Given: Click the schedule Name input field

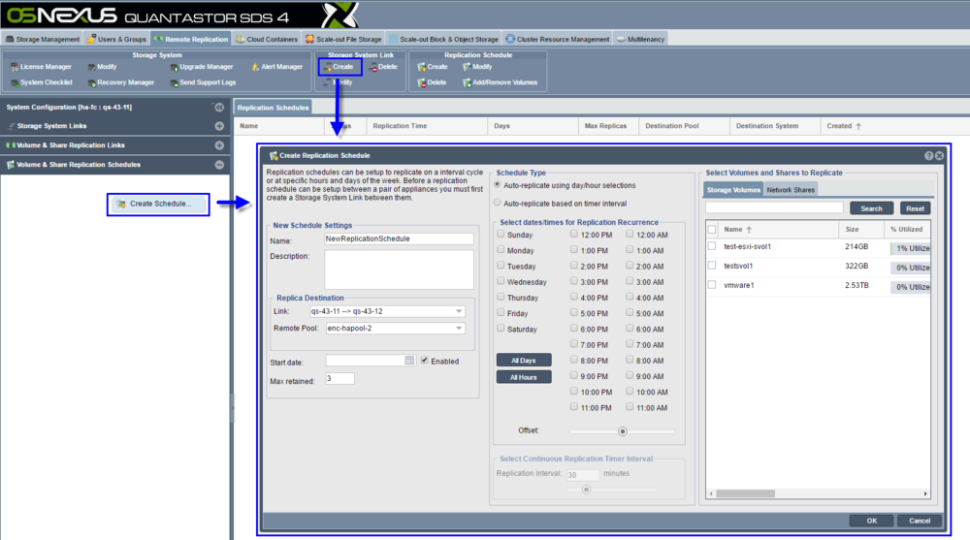Looking at the screenshot, I should click(x=399, y=238).
